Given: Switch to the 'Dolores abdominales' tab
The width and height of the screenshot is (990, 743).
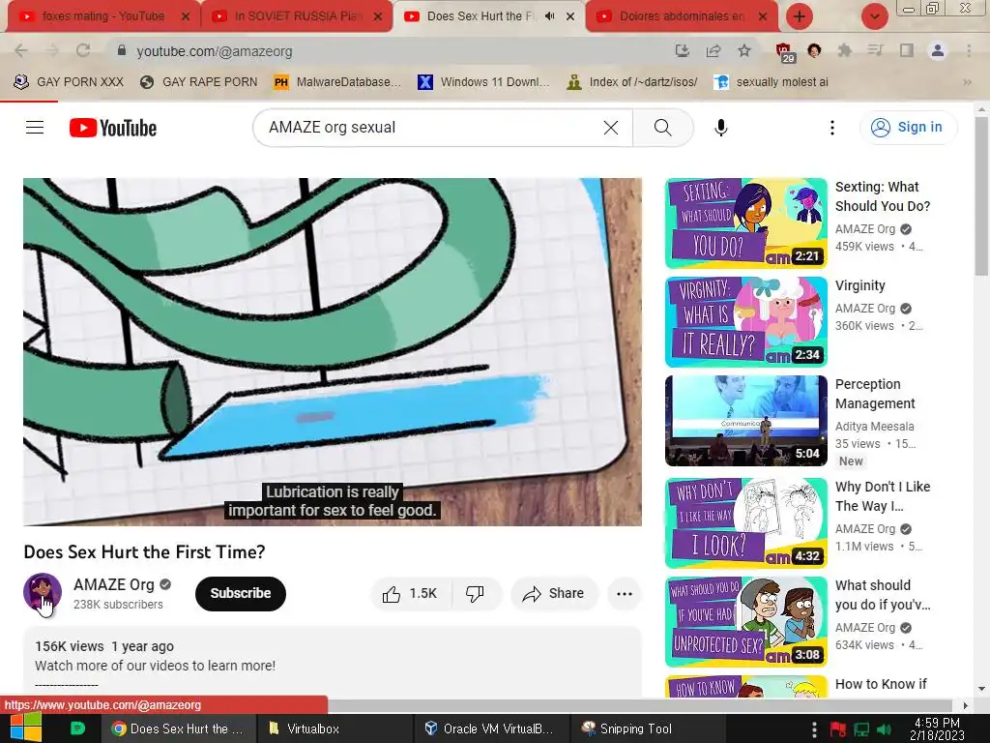Looking at the screenshot, I should pyautogui.click(x=681, y=16).
